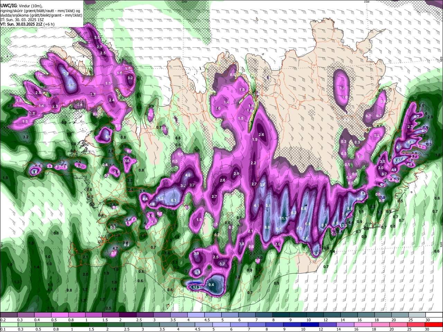The image size is (443, 332).
Task: Select the pale grey swatch between 25 and 30
Action: click(417, 315)
